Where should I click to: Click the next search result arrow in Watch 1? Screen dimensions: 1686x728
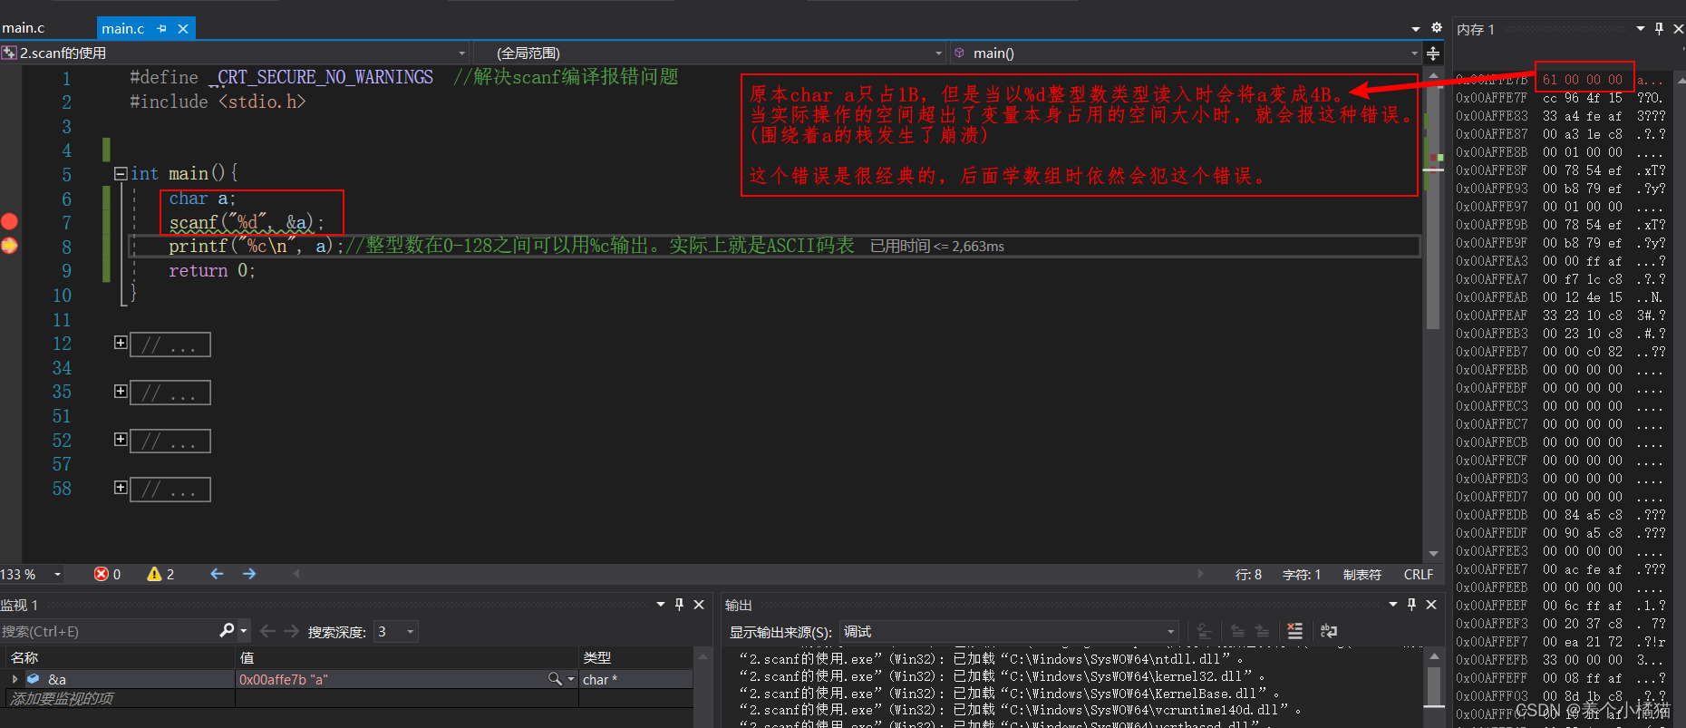291,631
